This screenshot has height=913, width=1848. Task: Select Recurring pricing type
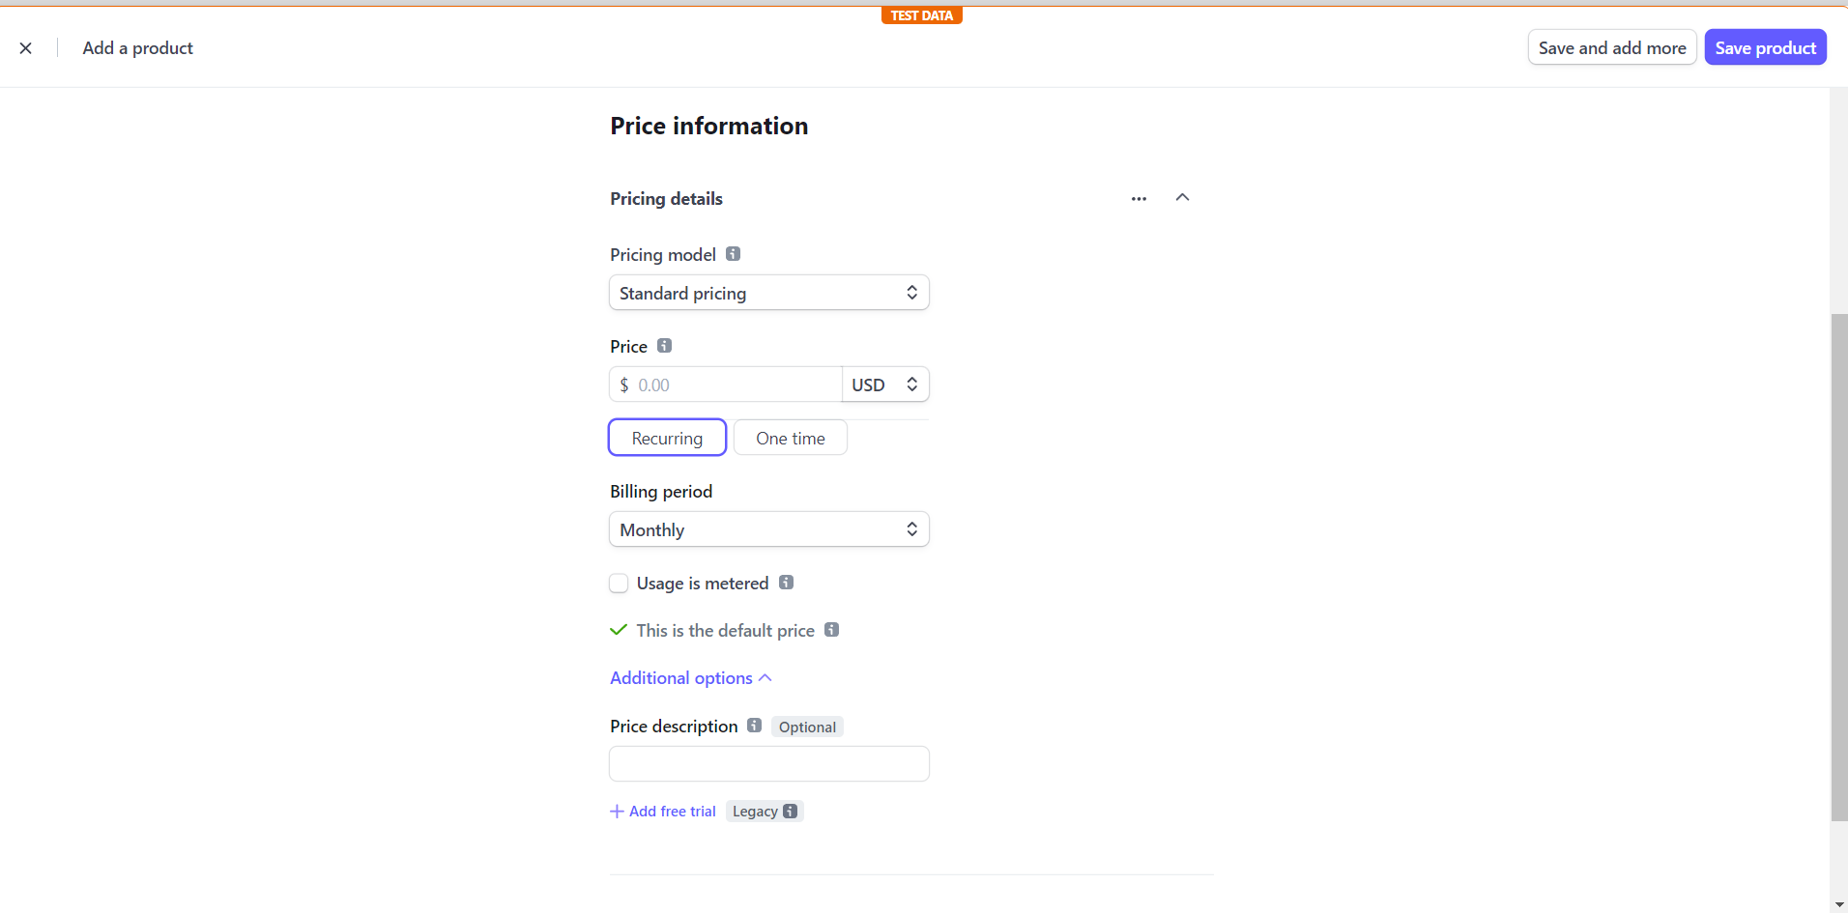point(667,438)
